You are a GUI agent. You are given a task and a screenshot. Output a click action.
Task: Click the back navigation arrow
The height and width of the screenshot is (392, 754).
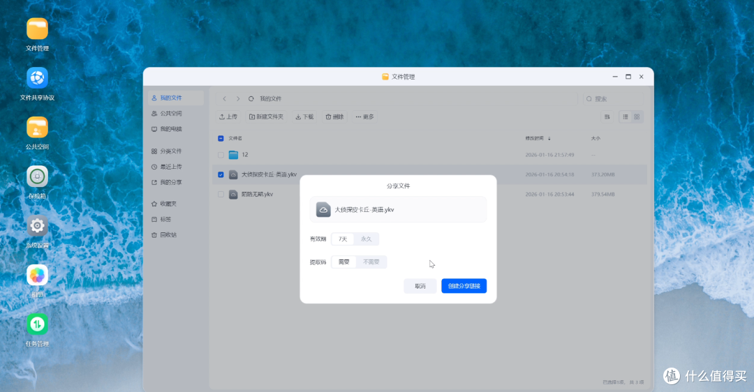(225, 98)
